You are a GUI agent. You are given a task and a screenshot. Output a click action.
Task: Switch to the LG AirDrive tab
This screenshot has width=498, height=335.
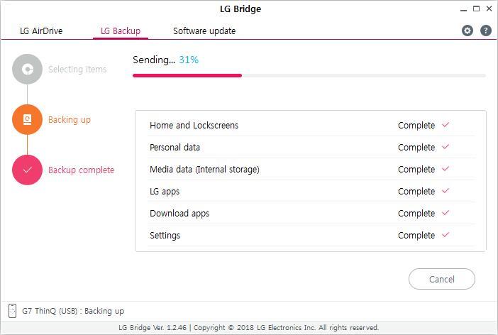click(x=41, y=31)
